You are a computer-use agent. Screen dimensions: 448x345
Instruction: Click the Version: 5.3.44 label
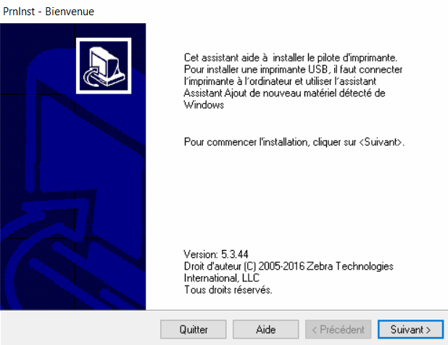click(x=216, y=254)
